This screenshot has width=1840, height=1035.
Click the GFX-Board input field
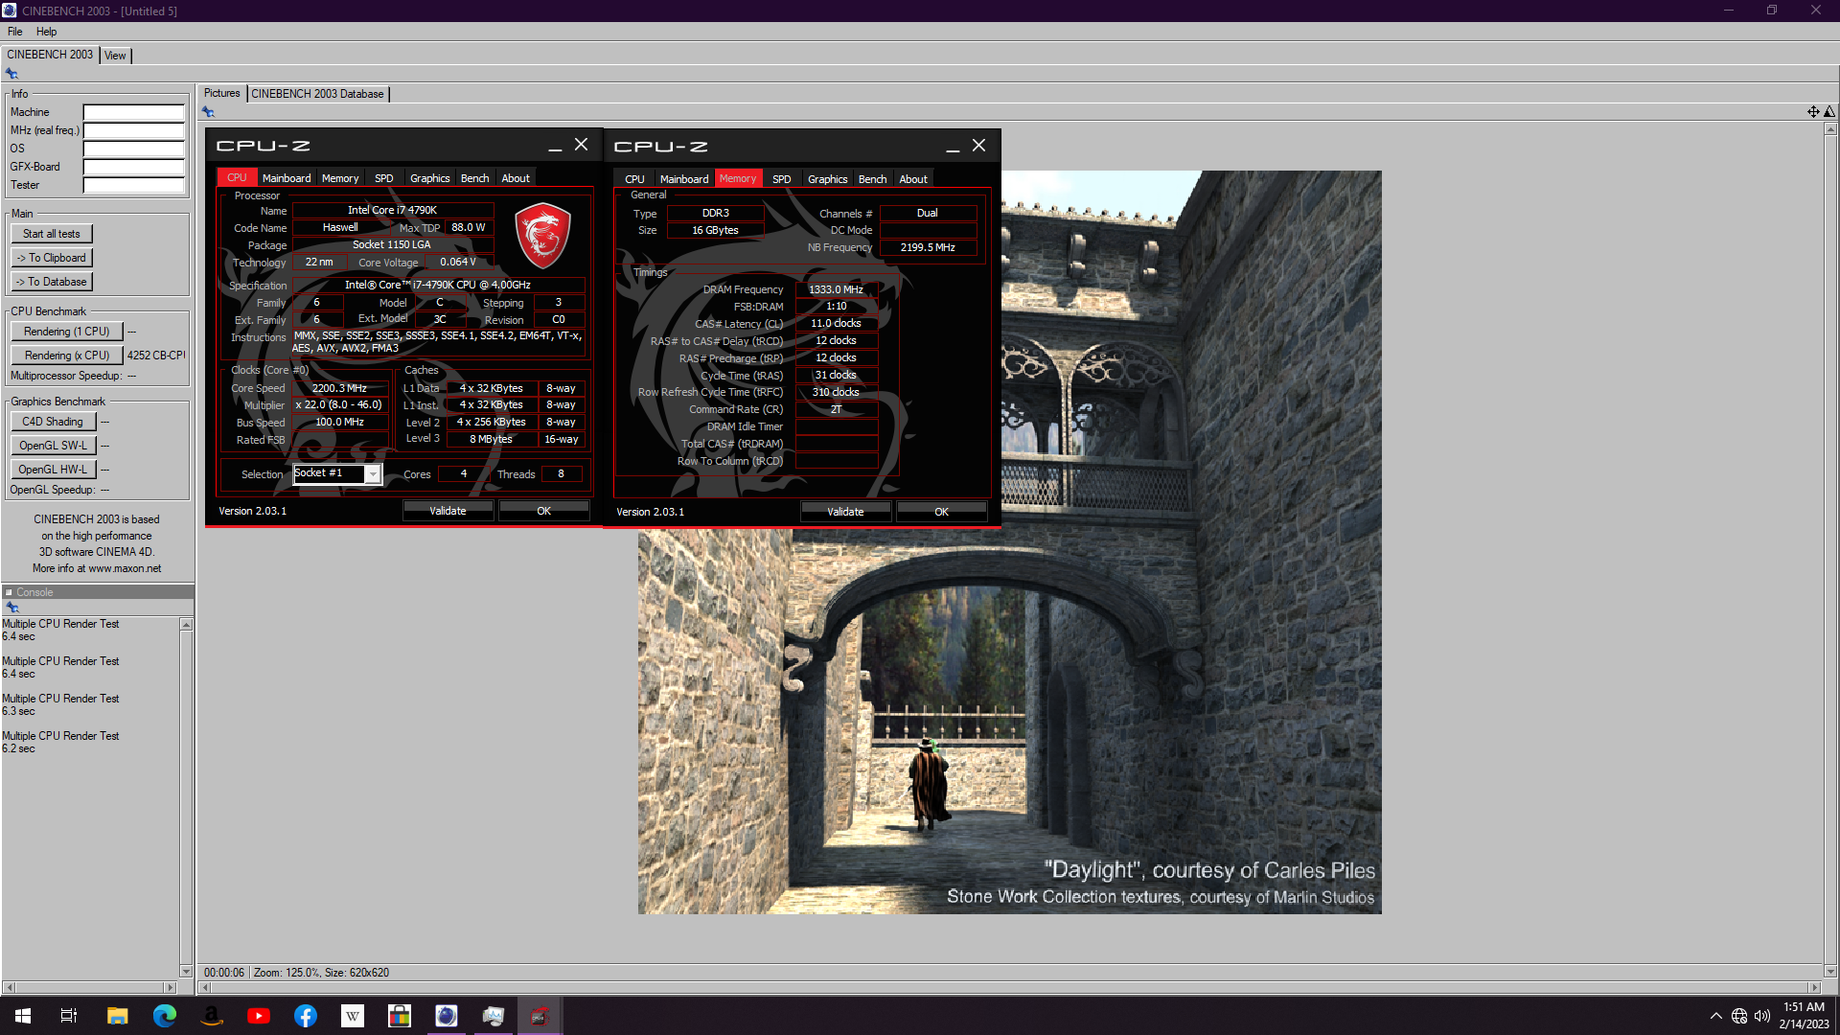click(x=133, y=167)
